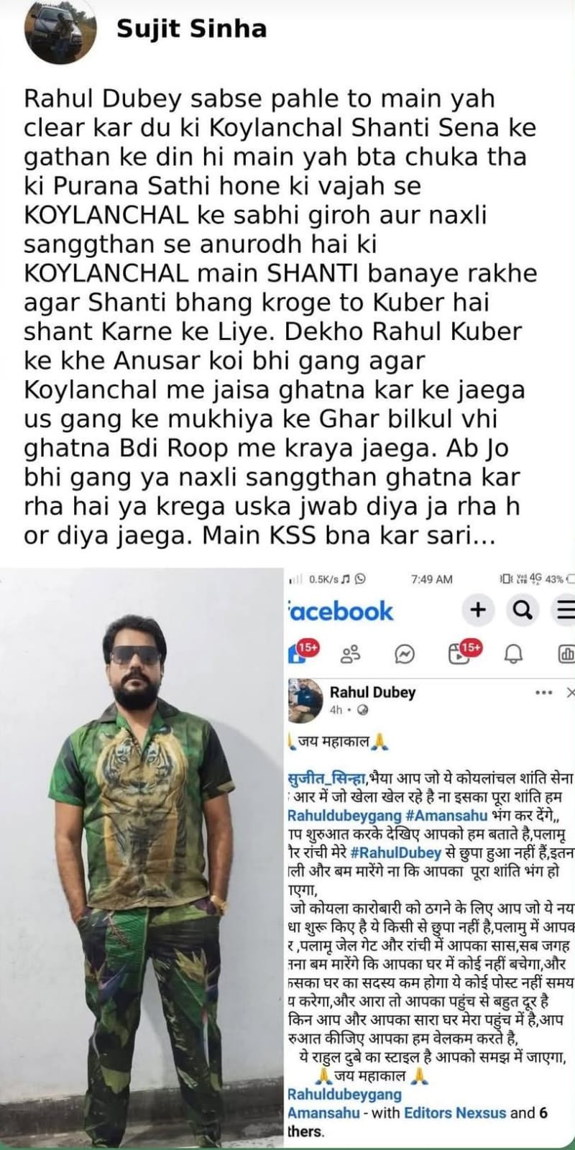This screenshot has height=1150, width=575.
Task: Open the dashboard chart icon
Action: (x=566, y=654)
